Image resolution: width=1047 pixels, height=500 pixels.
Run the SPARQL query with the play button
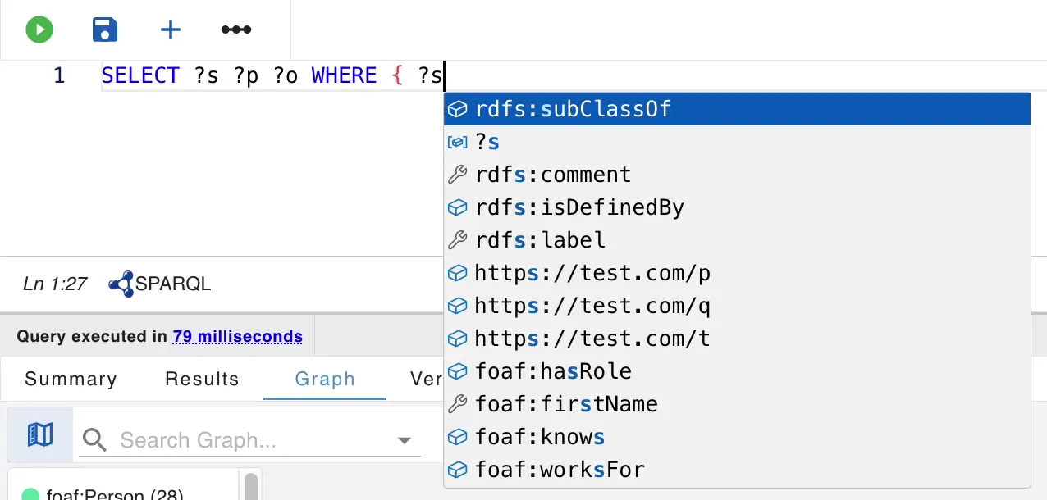coord(38,29)
